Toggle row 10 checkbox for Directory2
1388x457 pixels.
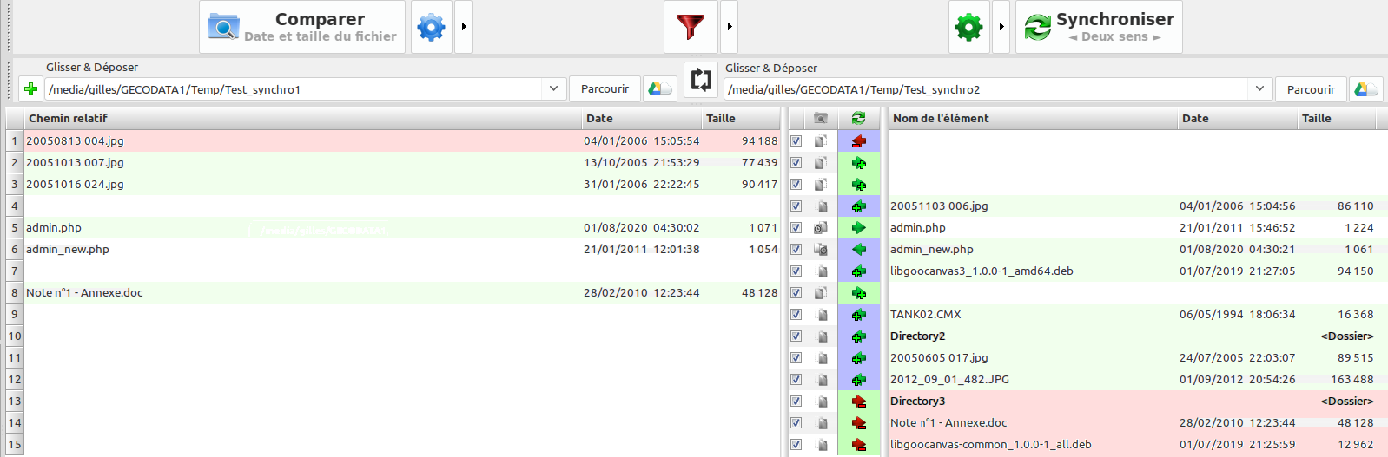796,336
